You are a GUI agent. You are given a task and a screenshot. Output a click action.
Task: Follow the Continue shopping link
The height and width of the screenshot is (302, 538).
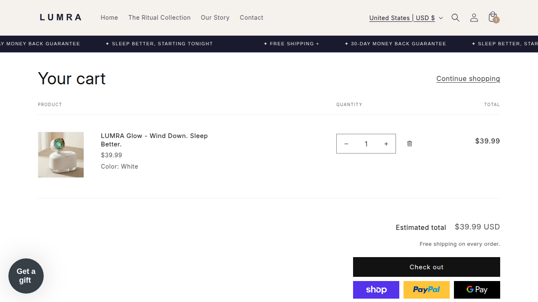click(x=468, y=78)
